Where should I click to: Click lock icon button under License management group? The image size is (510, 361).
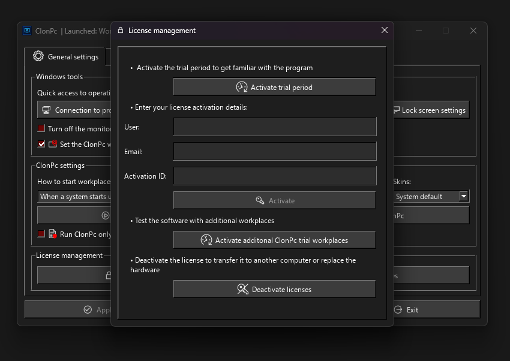[x=74, y=275]
